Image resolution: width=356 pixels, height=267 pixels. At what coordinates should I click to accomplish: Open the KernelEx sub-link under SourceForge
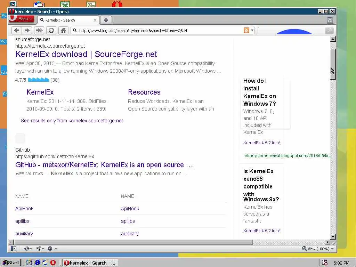(40, 92)
